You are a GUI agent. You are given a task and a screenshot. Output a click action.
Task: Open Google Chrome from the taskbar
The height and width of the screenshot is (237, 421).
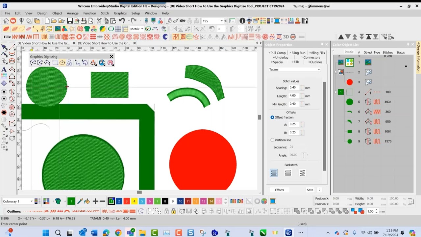(x=118, y=233)
